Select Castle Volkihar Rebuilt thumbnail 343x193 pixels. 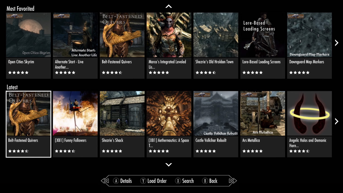(x=216, y=114)
